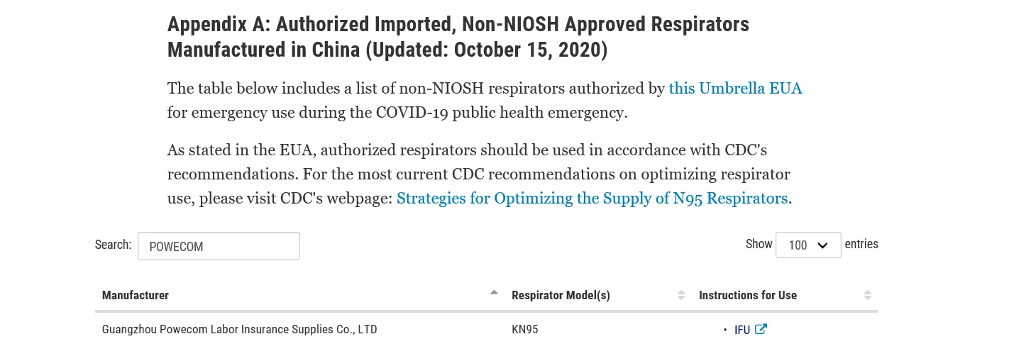The image size is (1009, 356).
Task: Click the external link icon beside IFU
Action: click(761, 329)
